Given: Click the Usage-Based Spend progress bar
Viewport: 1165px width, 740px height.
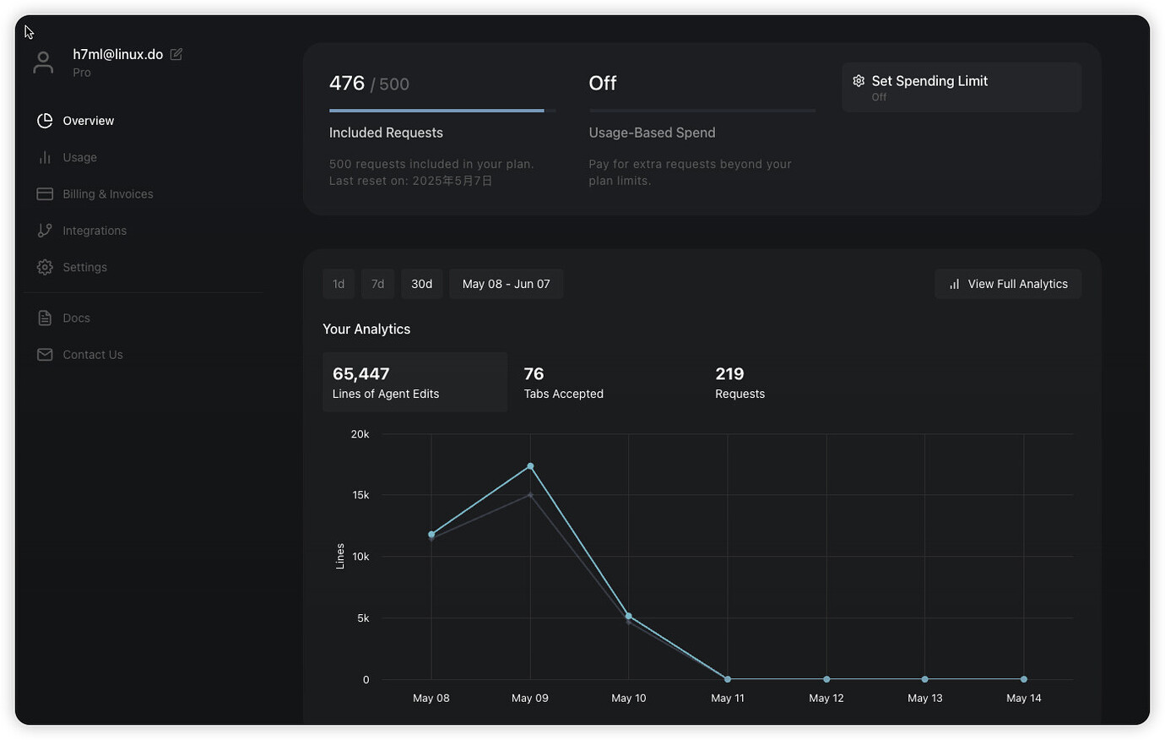Looking at the screenshot, I should point(702,111).
